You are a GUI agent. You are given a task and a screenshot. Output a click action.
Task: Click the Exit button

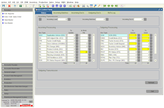coord(152,91)
